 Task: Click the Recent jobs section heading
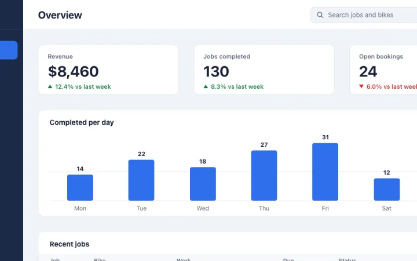(x=69, y=244)
